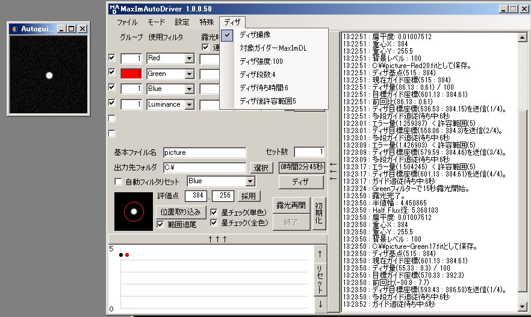
Task: Click the セット数 input field
Action: coord(309,152)
